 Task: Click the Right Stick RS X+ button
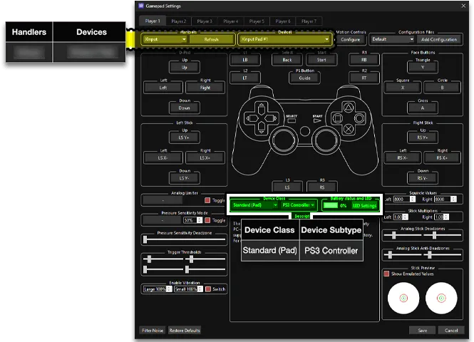tap(442, 157)
